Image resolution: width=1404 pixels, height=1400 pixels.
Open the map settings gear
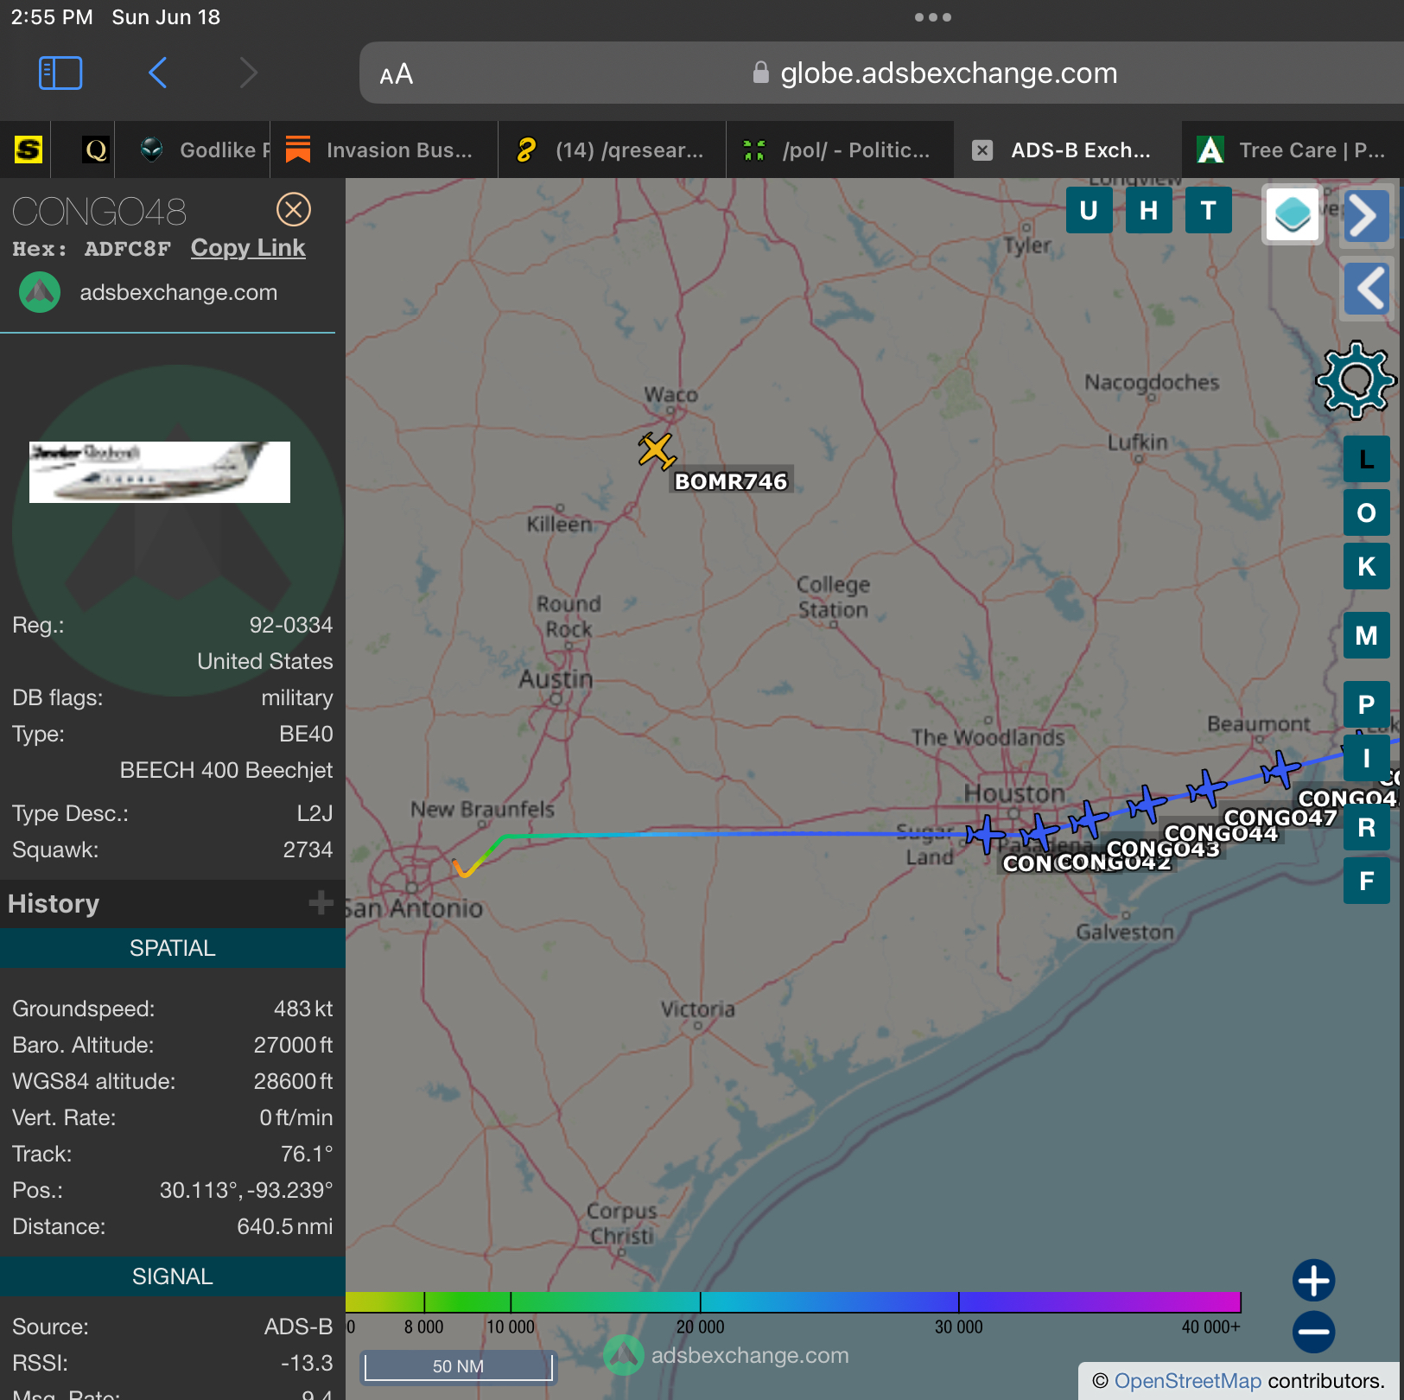click(1356, 380)
